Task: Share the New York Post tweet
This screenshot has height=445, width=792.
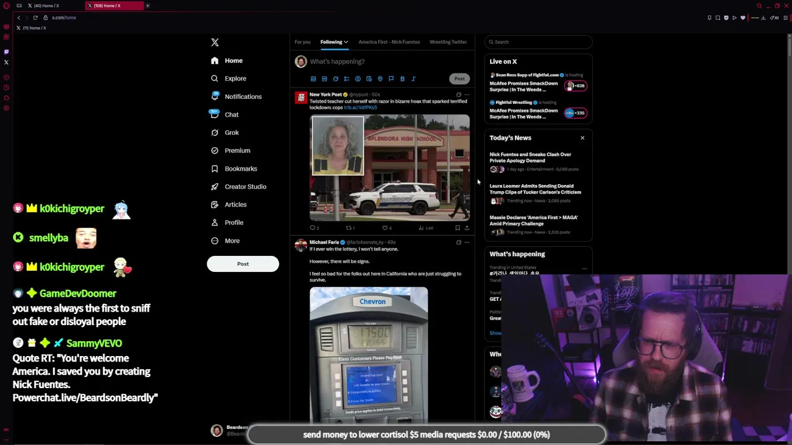Action: [x=467, y=228]
